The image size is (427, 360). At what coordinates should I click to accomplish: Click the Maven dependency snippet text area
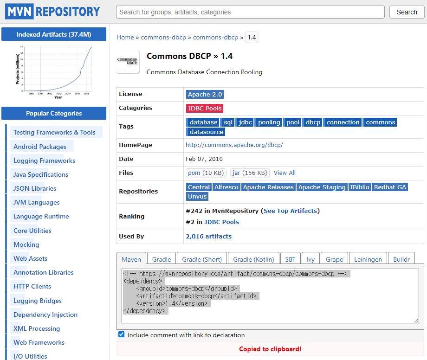(270, 296)
